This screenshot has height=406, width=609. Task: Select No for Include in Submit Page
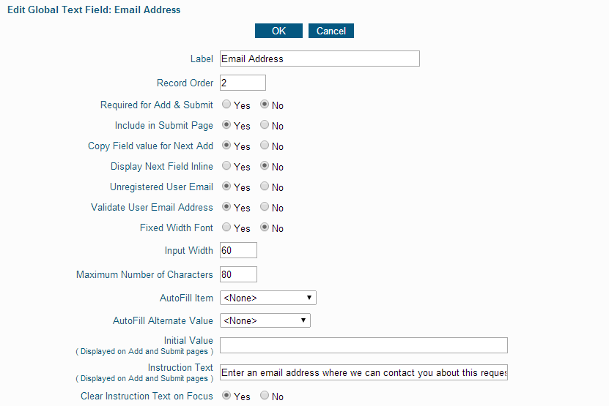click(x=265, y=125)
